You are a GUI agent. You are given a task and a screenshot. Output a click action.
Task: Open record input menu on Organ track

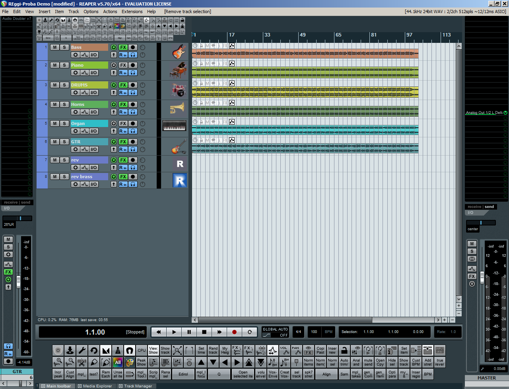click(x=123, y=131)
